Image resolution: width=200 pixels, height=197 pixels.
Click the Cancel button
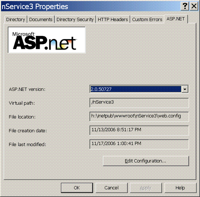[111, 188]
